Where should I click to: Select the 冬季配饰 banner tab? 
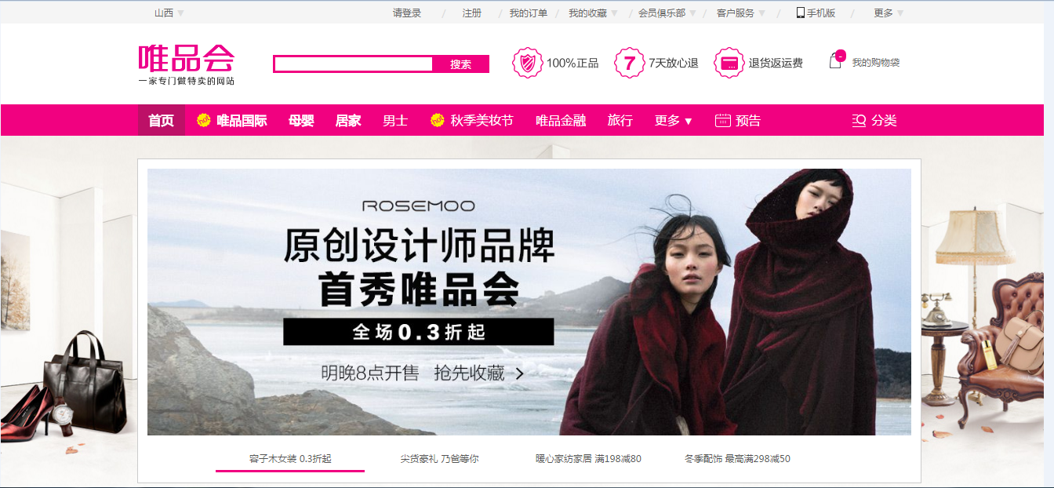point(737,459)
